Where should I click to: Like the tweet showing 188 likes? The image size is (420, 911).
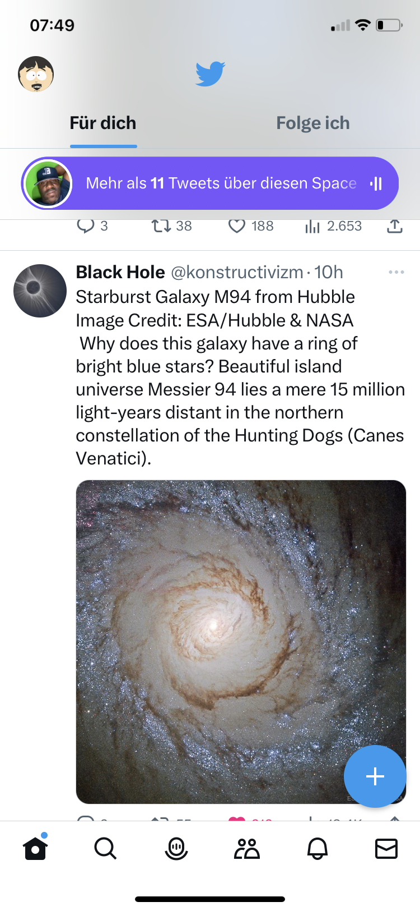pyautogui.click(x=237, y=227)
